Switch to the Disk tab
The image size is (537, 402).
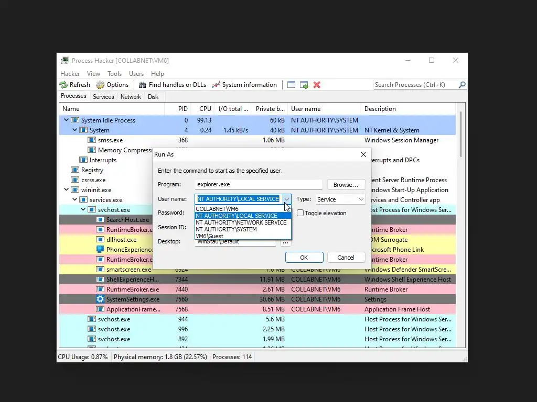click(x=153, y=97)
